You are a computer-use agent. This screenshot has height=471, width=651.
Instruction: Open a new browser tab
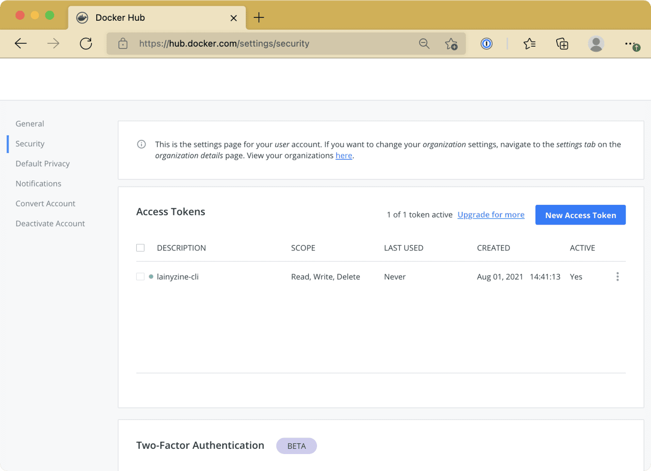coord(259,18)
